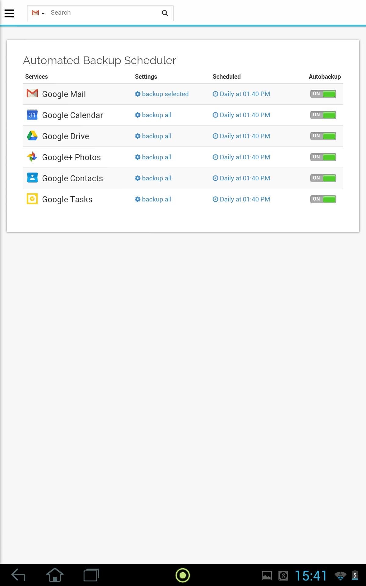Open 'backup all' settings for Google Tasks
This screenshot has width=366, height=586.
click(x=153, y=199)
